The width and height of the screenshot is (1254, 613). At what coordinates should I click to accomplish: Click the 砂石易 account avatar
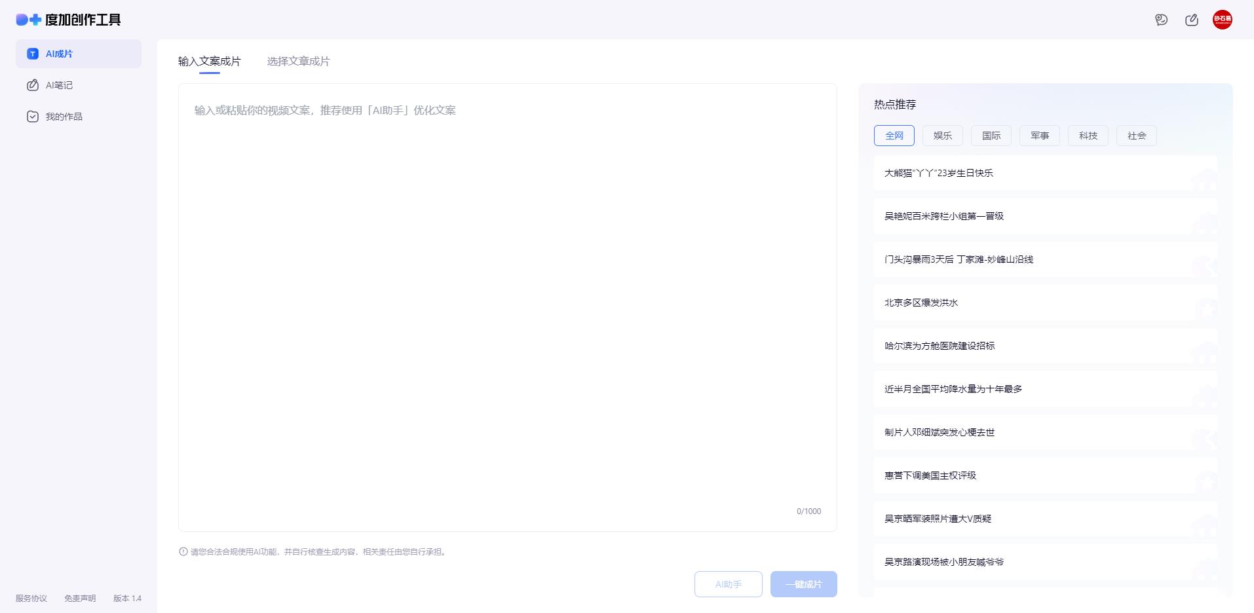pyautogui.click(x=1223, y=20)
